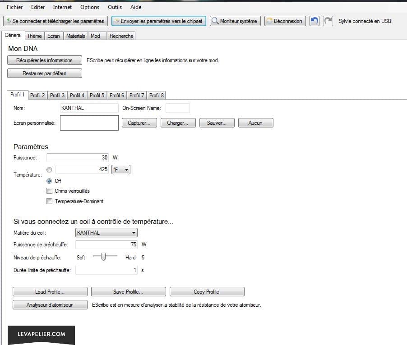Select the temperature value radio button
407x345 pixels.
click(49, 170)
